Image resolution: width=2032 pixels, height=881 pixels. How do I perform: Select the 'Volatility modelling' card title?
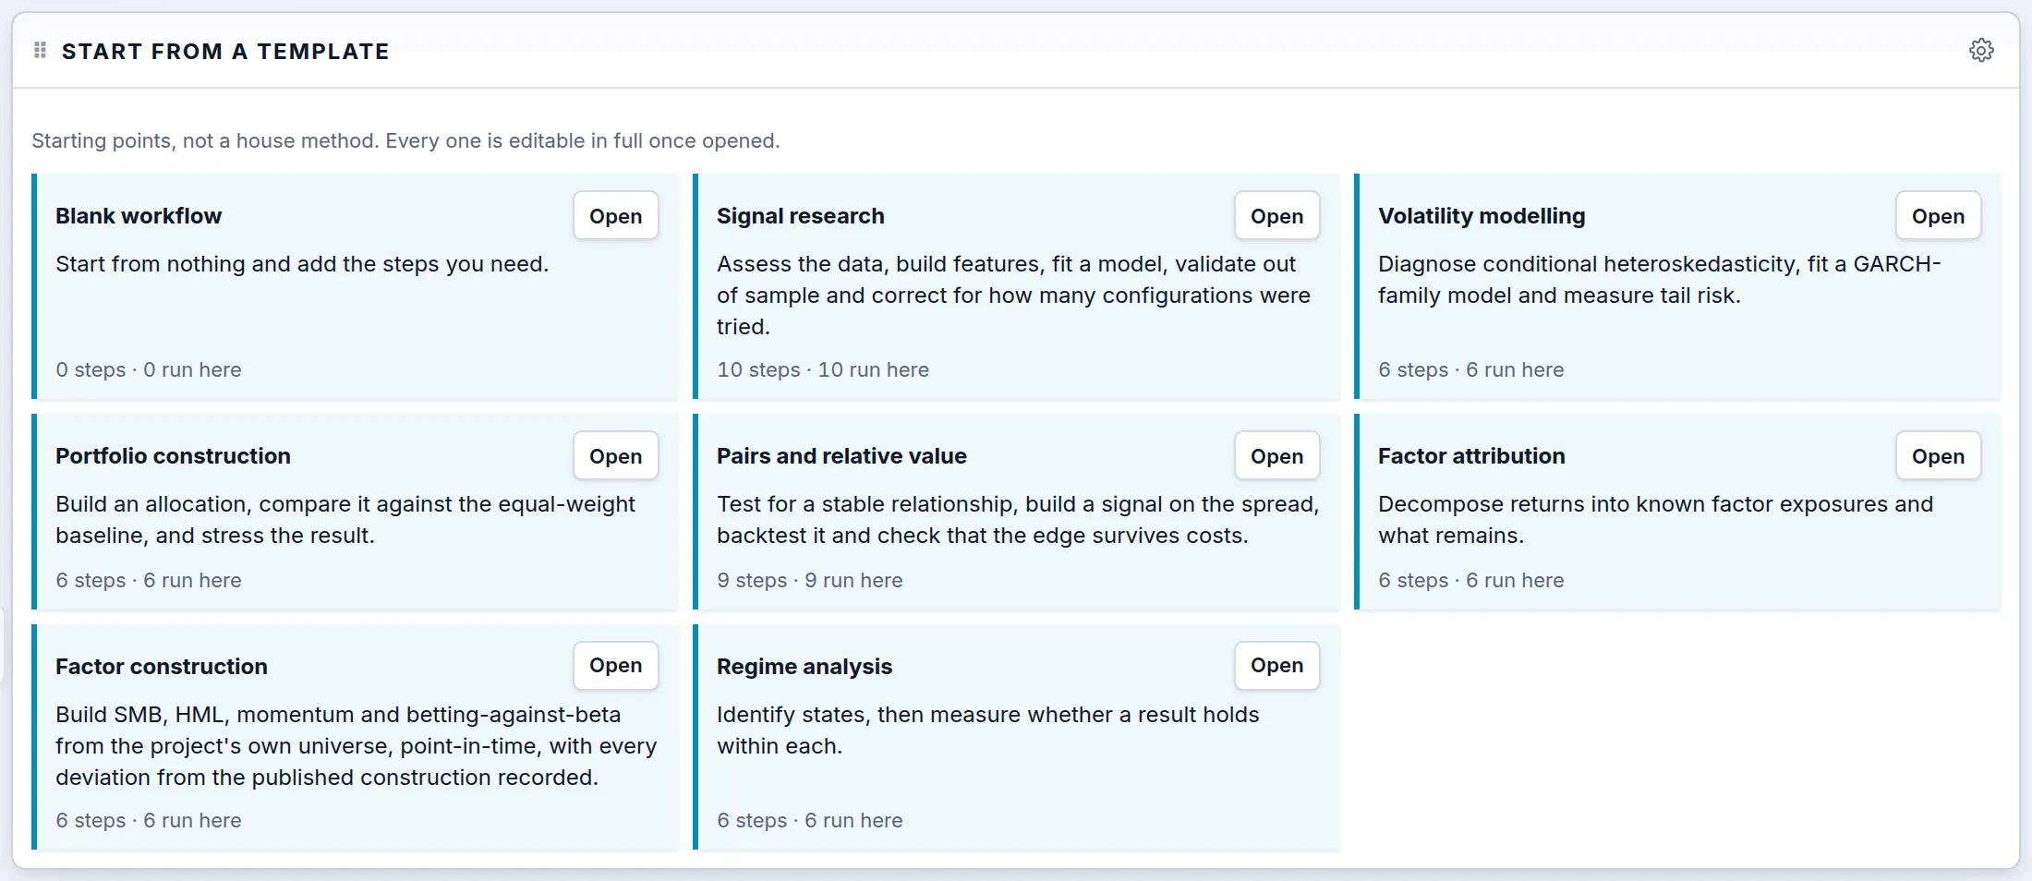(1482, 216)
